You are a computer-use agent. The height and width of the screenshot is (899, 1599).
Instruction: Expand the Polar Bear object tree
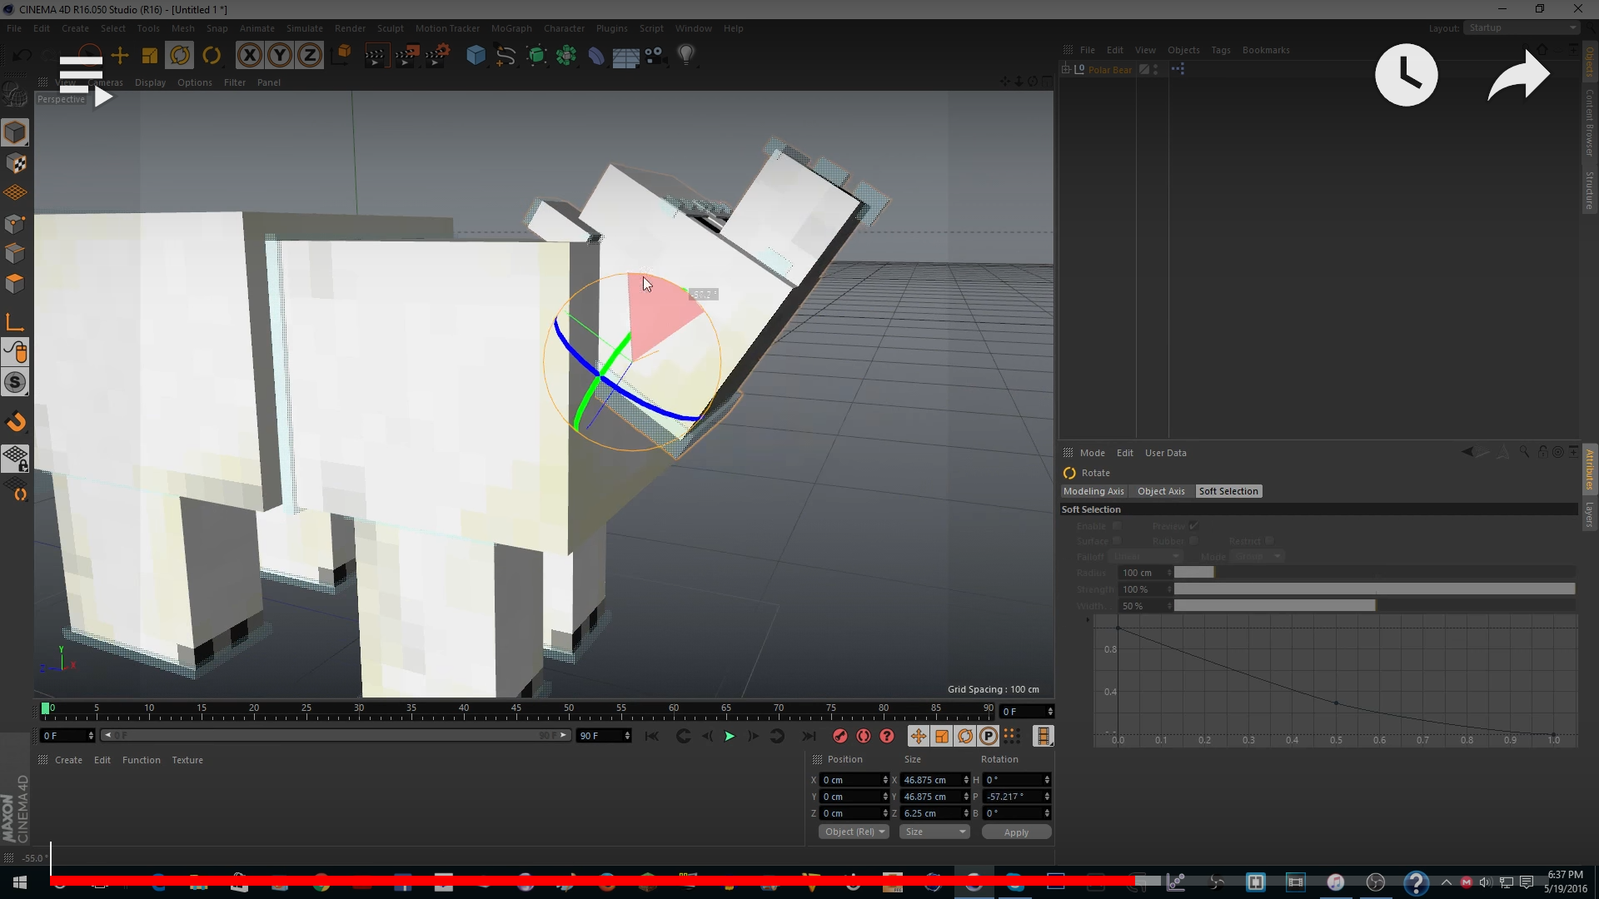[x=1065, y=69]
